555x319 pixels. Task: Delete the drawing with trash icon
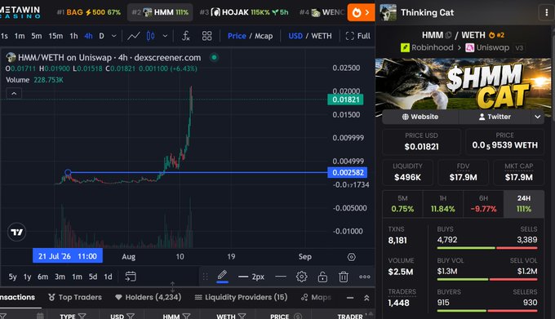[344, 277]
